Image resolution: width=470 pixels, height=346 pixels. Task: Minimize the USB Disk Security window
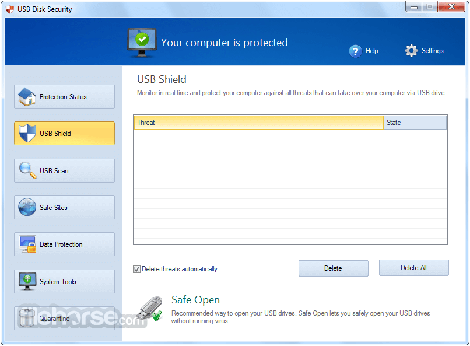click(414, 6)
